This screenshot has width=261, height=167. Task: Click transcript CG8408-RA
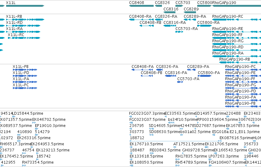click(x=141, y=20)
